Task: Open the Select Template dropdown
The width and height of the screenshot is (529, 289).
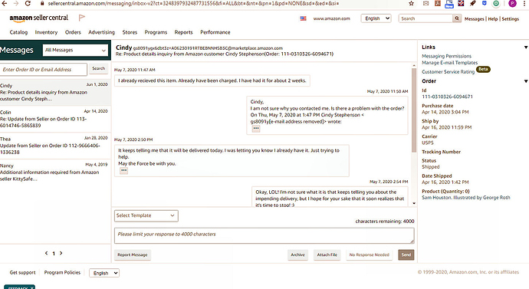Action: click(x=146, y=215)
